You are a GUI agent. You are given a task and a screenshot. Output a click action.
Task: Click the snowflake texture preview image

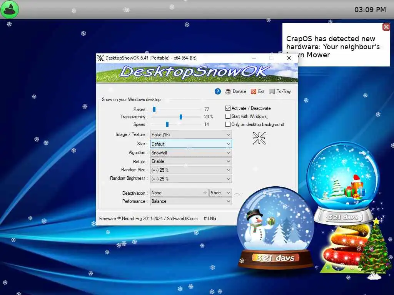click(x=259, y=138)
